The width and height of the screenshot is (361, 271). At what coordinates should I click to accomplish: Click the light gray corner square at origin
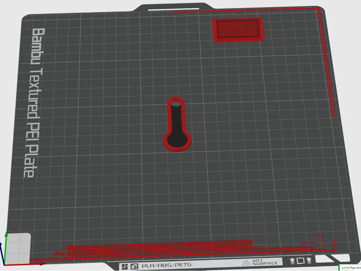(18, 248)
